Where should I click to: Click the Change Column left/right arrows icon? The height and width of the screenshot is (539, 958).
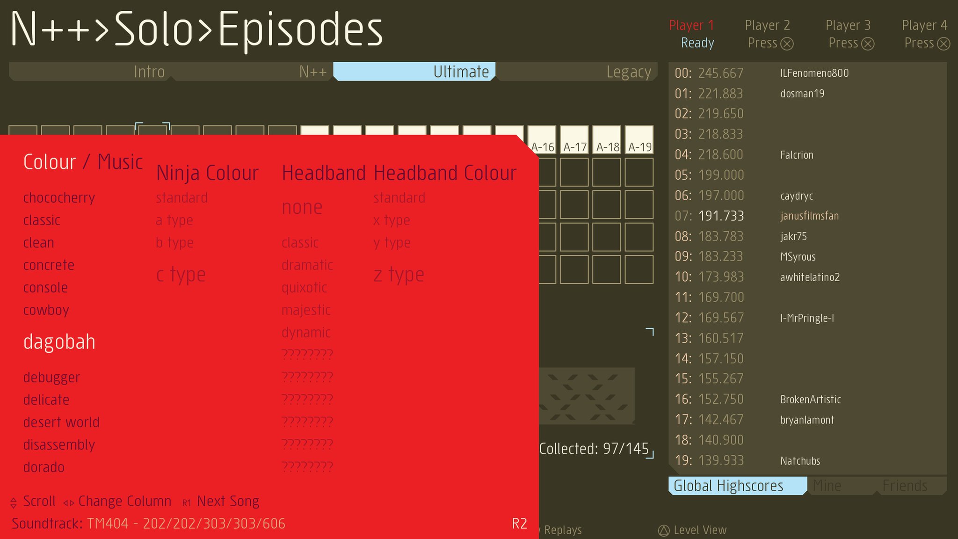[69, 503]
